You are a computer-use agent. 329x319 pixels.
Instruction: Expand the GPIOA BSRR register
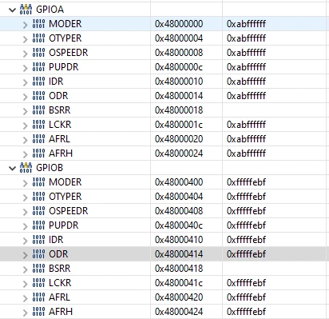(26, 111)
